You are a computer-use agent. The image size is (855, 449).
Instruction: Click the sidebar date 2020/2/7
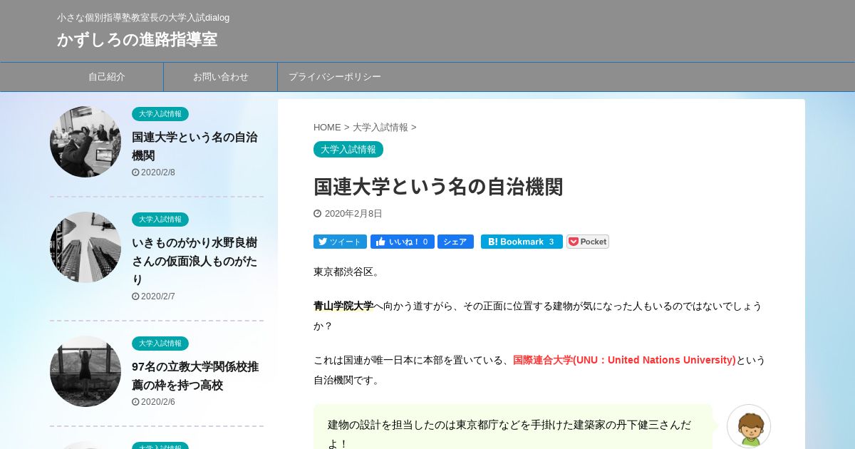point(157,296)
